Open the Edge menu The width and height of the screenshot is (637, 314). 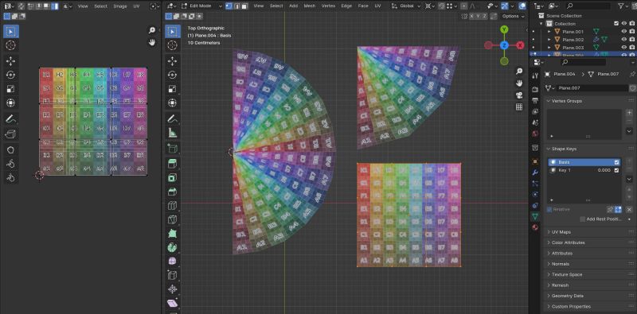[346, 6]
